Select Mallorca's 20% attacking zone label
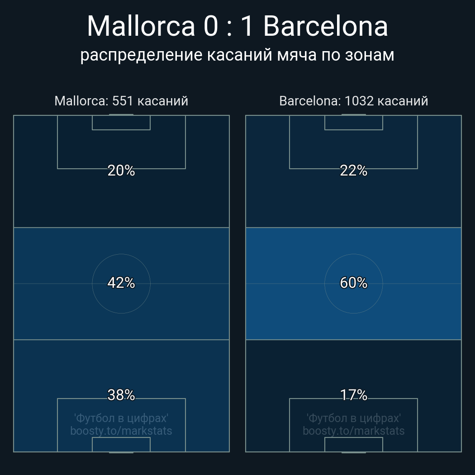 [121, 171]
